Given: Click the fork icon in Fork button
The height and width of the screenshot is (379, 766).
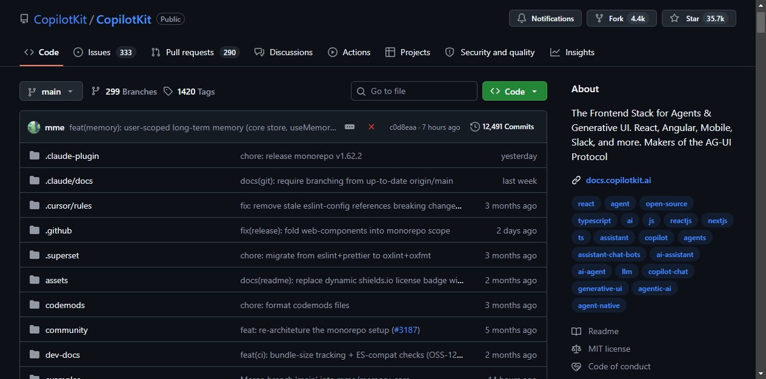Looking at the screenshot, I should pos(599,19).
